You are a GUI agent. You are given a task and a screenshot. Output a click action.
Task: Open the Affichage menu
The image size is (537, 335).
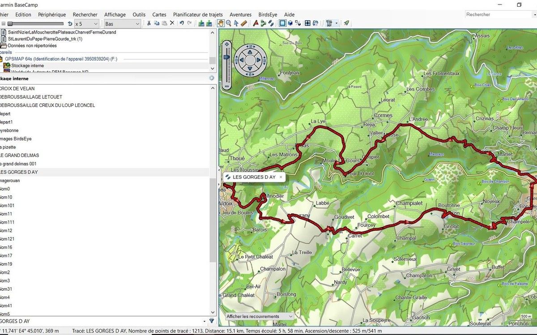(x=115, y=15)
